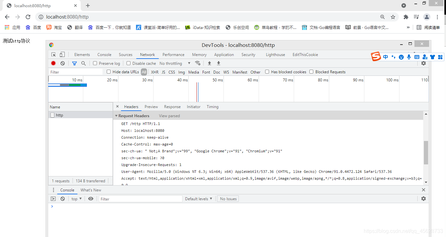Viewport: 446px width, 237px height.
Task: Click the browser forward arrow
Action: [18, 17]
